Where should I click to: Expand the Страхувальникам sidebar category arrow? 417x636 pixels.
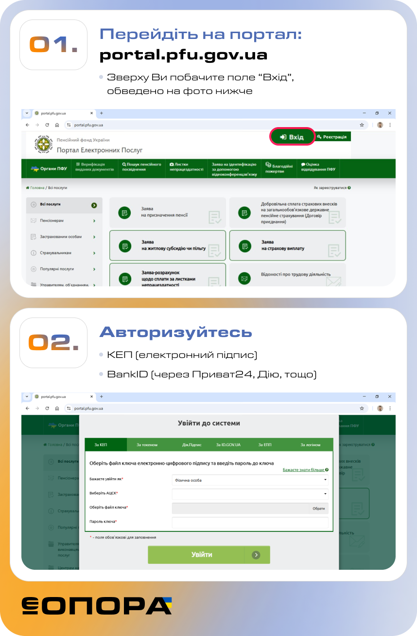pos(94,253)
